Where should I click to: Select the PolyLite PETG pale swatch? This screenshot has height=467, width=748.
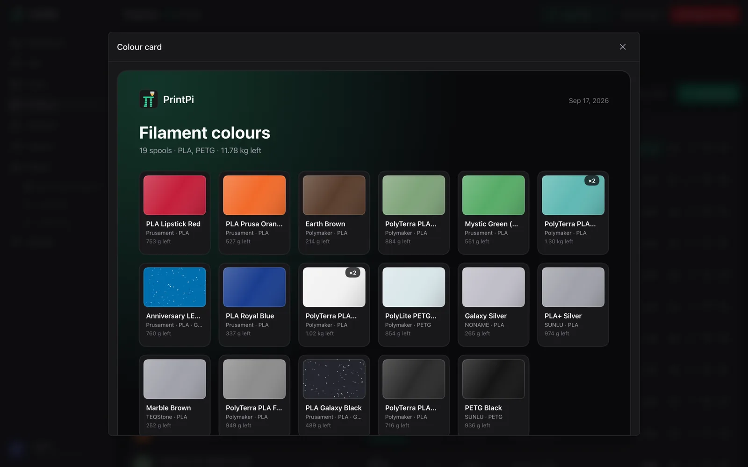click(x=414, y=287)
